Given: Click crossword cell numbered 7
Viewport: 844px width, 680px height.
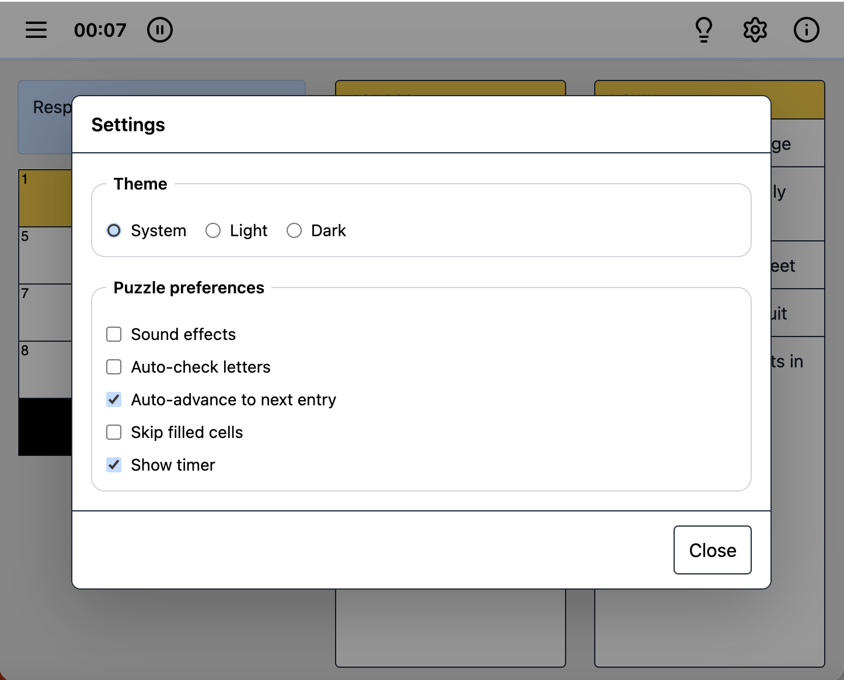Looking at the screenshot, I should pyautogui.click(x=45, y=313).
